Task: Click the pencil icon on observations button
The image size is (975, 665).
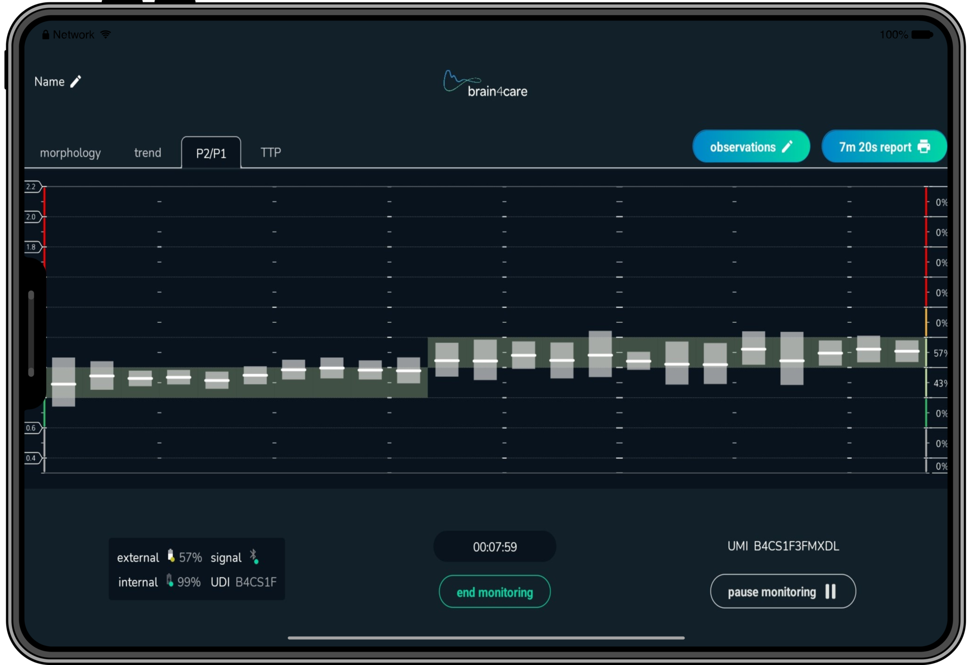Action: point(787,146)
